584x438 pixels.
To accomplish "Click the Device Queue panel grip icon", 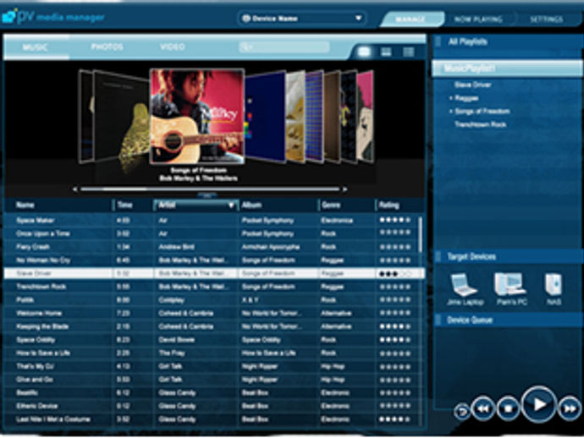I will (x=438, y=320).
